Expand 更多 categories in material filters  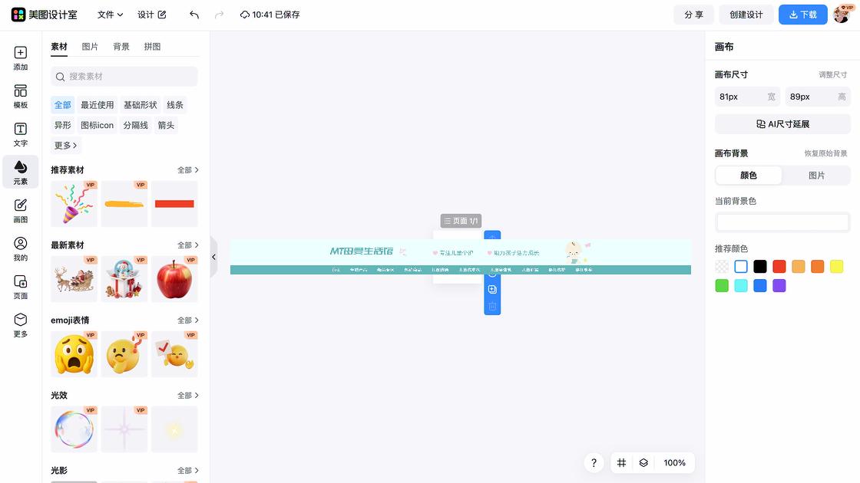pyautogui.click(x=65, y=145)
